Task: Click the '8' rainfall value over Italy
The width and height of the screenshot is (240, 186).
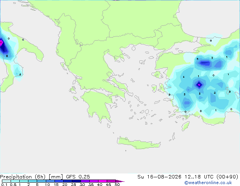Action: [7, 56]
